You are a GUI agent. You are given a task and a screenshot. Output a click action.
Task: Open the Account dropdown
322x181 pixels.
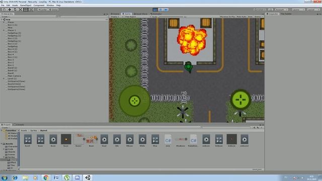[x=281, y=10]
